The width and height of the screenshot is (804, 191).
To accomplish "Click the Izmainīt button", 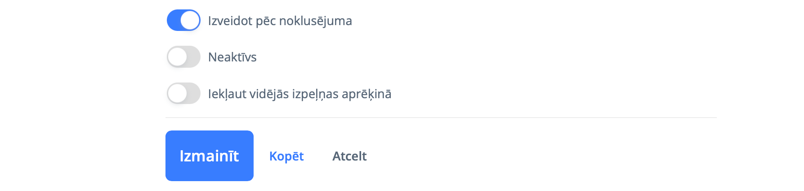I will [209, 156].
